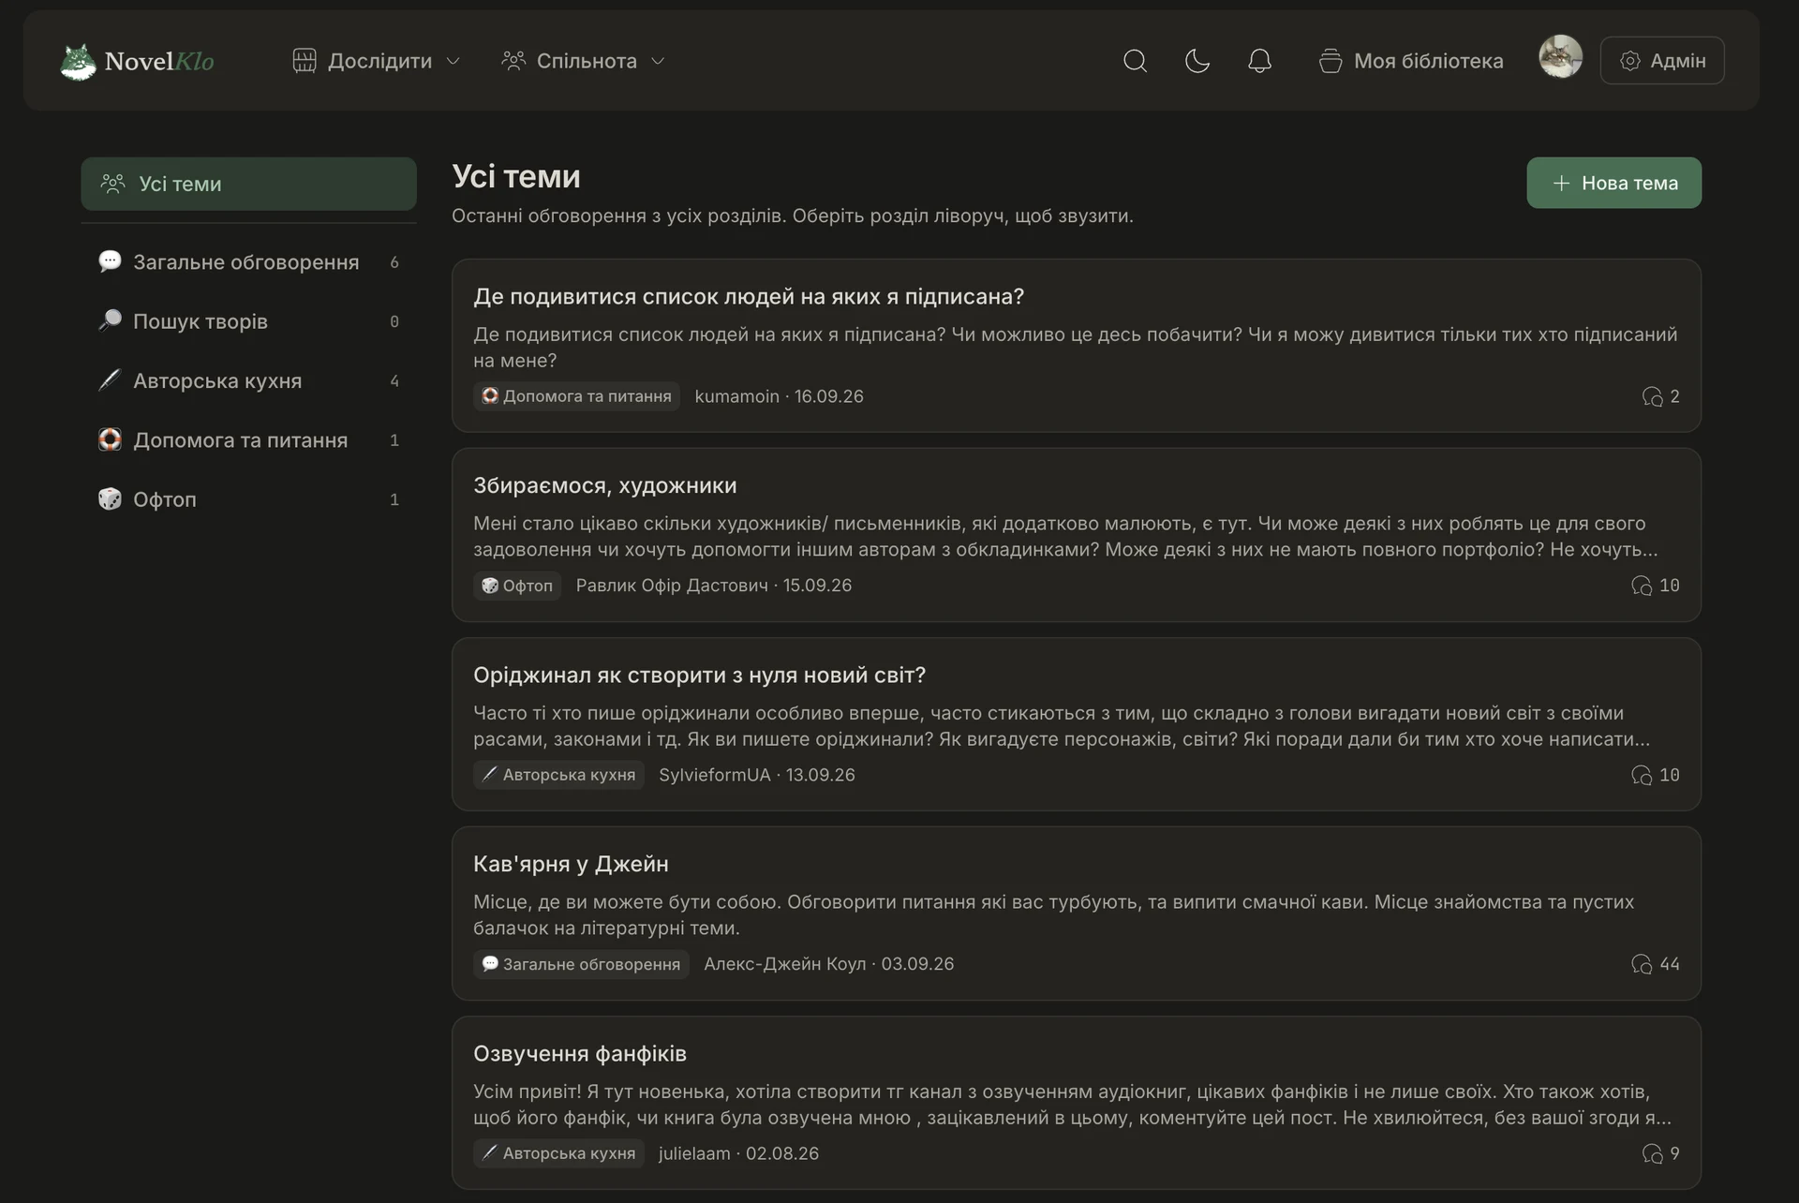Click lifebuoy icon in kumamoin post tag
Viewport: 1799px width, 1203px height.
[490, 395]
